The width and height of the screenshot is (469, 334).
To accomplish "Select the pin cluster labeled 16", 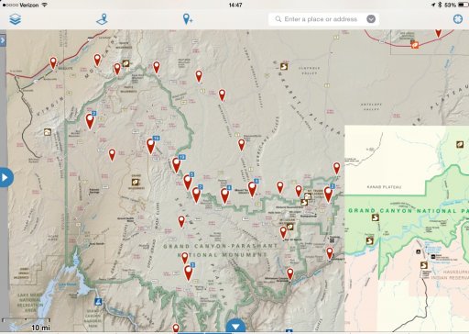I will coord(151,145).
